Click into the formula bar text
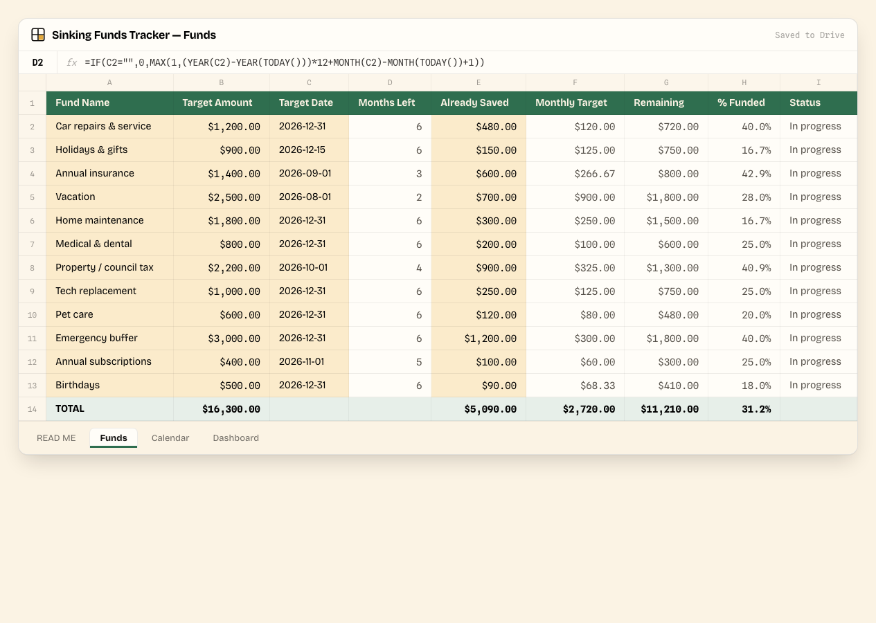876x623 pixels. click(x=285, y=62)
